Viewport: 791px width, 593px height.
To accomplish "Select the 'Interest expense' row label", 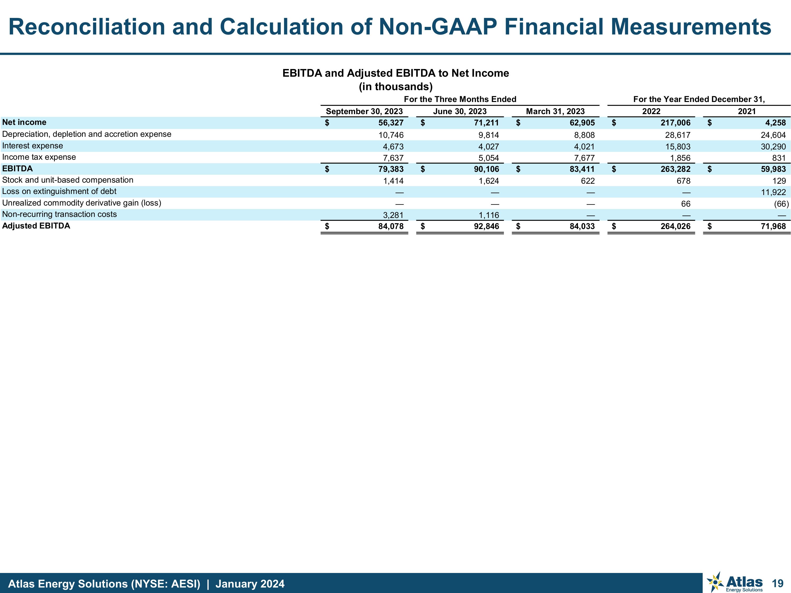I will (x=32, y=146).
